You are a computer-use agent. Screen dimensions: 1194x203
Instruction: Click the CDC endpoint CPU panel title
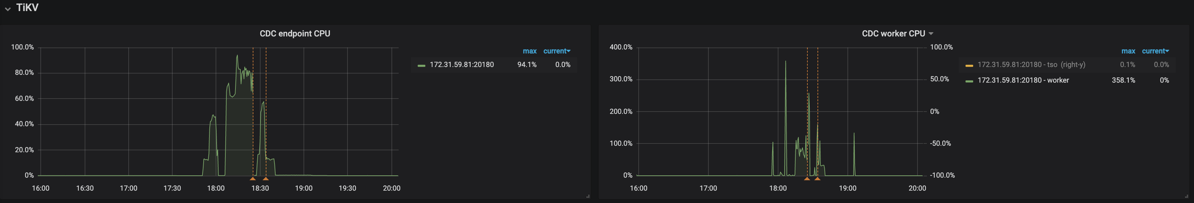coord(295,34)
